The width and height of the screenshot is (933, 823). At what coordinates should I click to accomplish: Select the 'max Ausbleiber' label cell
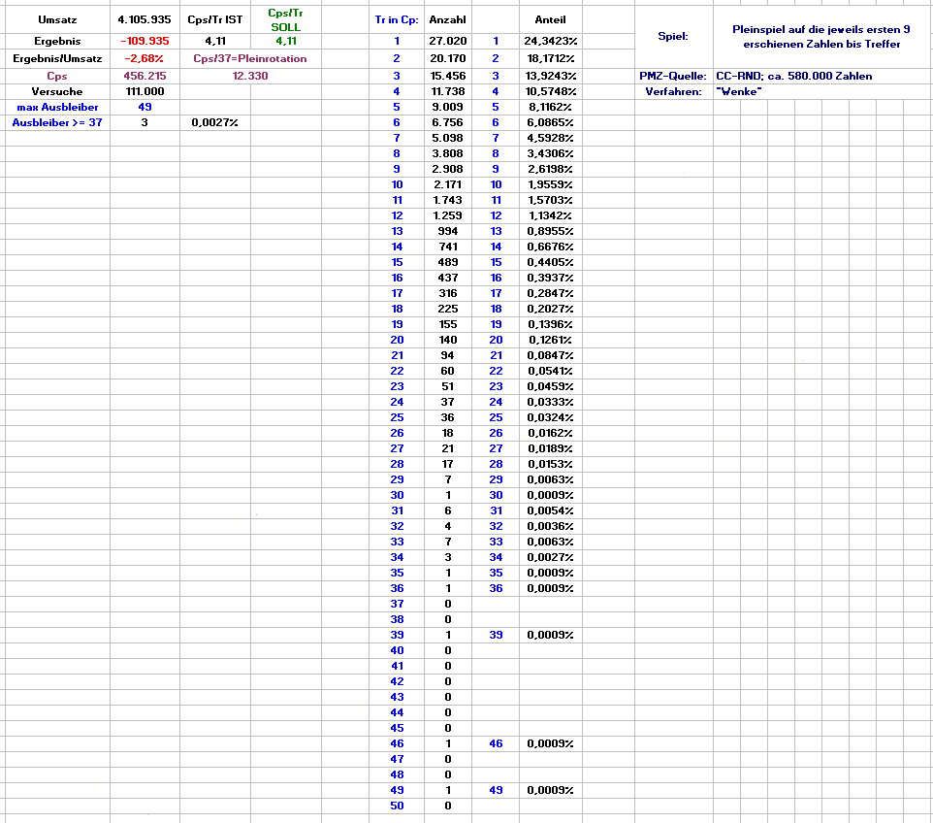pyautogui.click(x=57, y=107)
